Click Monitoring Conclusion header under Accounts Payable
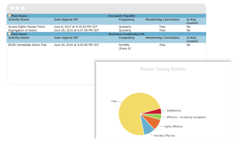This screenshot has width=235, height=151. point(162,20)
